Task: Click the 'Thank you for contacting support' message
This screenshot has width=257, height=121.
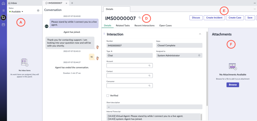Action: click(70, 43)
